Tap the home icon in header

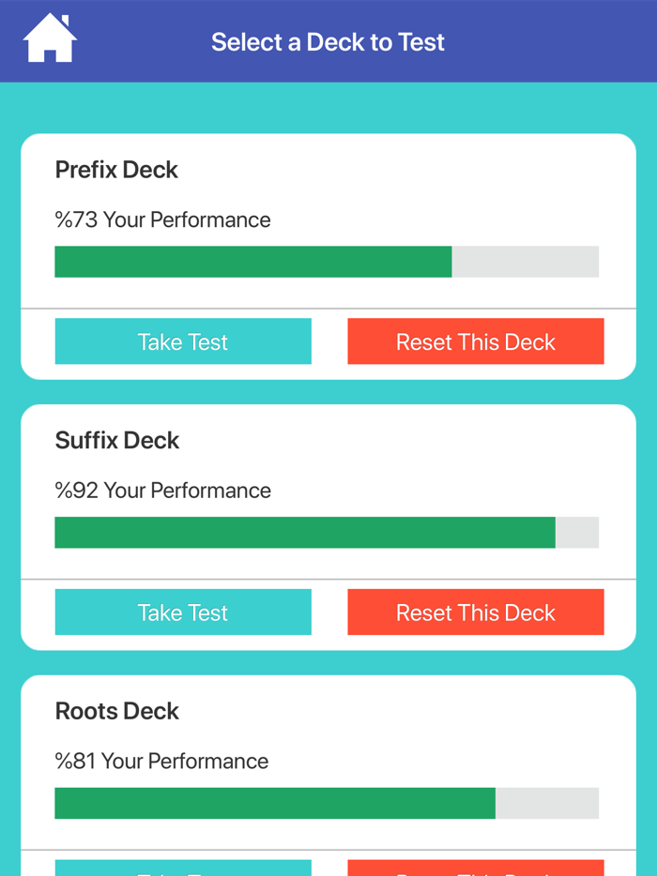[50, 39]
